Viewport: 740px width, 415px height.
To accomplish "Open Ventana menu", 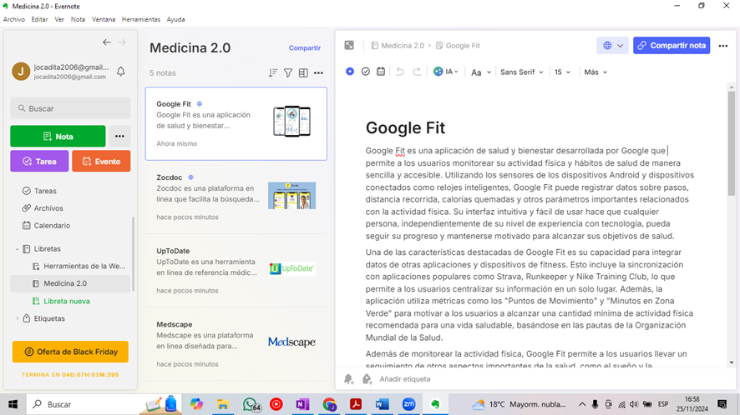I will coord(104,19).
